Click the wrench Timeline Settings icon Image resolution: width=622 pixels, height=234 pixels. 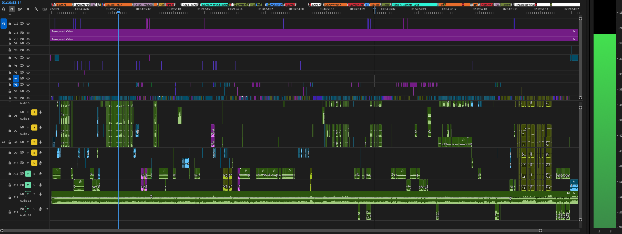(36, 9)
